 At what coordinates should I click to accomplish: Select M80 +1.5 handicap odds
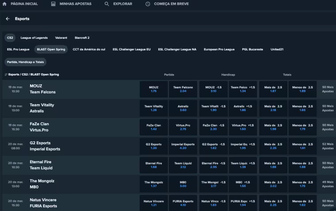coord(243,184)
